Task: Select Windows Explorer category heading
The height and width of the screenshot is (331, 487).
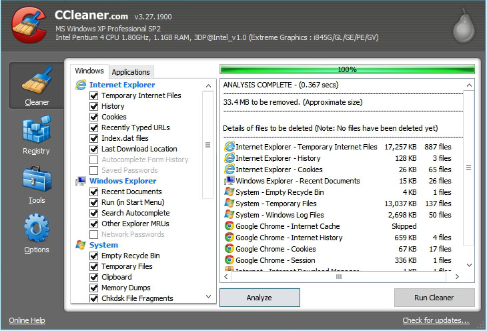Action: pos(123,181)
